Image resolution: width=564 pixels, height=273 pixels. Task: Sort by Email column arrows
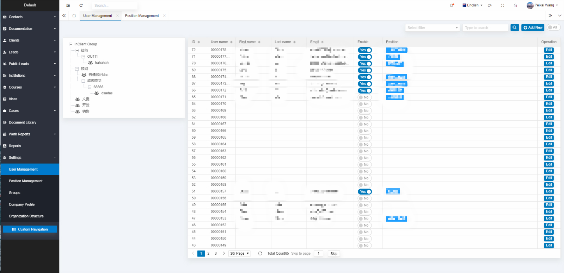(322, 42)
